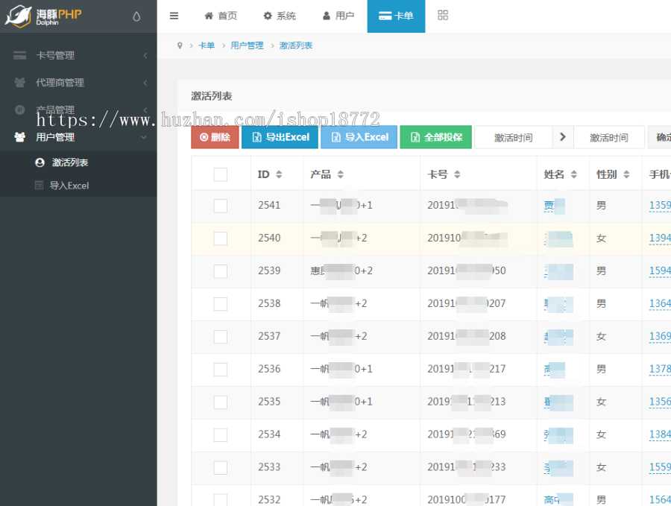Click the water drop theme icon
The width and height of the screenshot is (671, 506).
136,16
